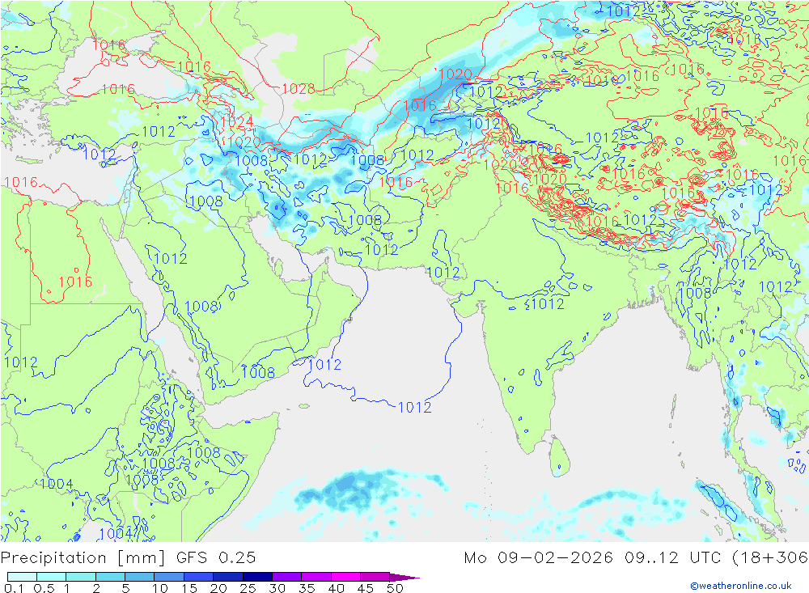This screenshot has width=809, height=593.
Task: Click the purple arrow tip past the 50 mark
Action: 404,577
